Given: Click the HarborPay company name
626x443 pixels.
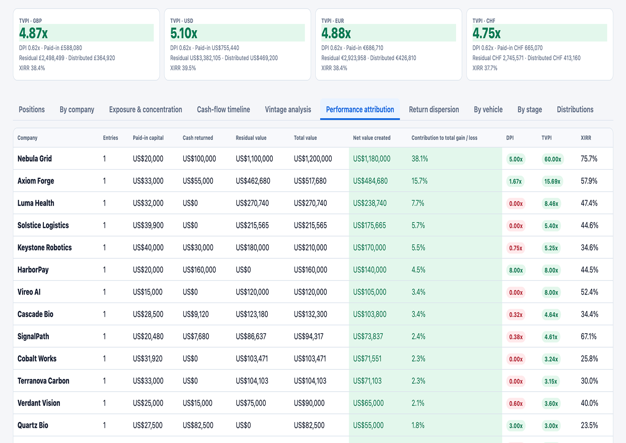Looking at the screenshot, I should (x=33, y=269).
